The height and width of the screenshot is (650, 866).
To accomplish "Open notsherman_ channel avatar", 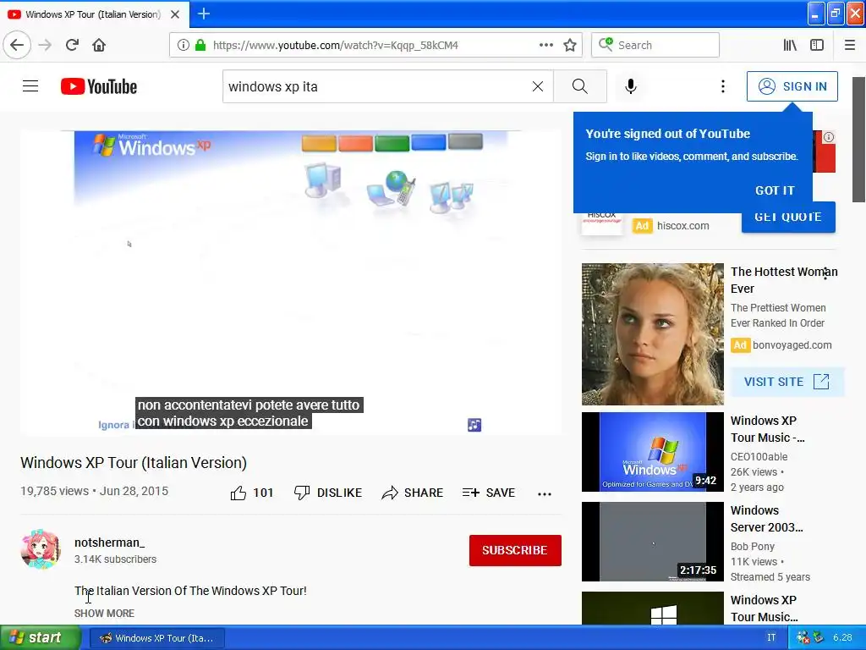I will point(41,549).
